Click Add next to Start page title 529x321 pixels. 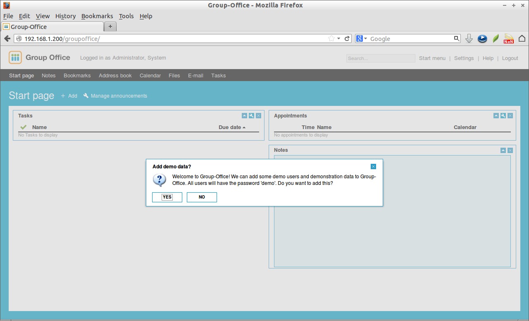pos(69,96)
